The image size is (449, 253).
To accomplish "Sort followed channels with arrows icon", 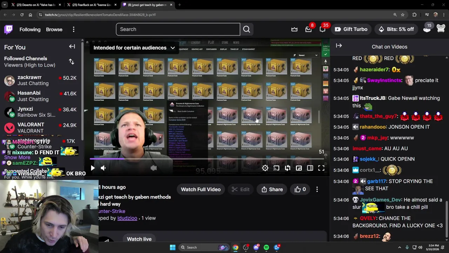I will 72,62.
